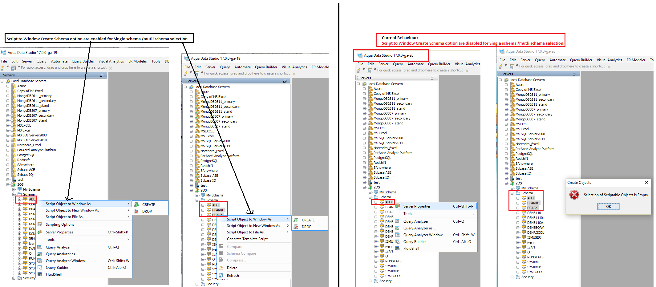Click Azure server icon in leftmost window
656x287 pixels.
pos(14,86)
